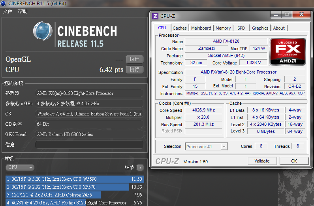Click the Core Speed value 4026.9 MHz
This screenshot has width=314, height=206.
(x=203, y=110)
